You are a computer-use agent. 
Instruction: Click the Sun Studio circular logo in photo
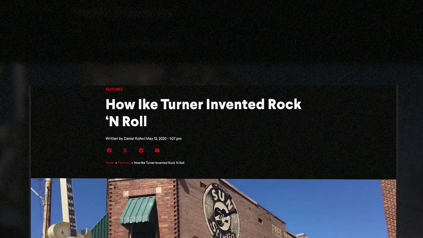click(221, 211)
